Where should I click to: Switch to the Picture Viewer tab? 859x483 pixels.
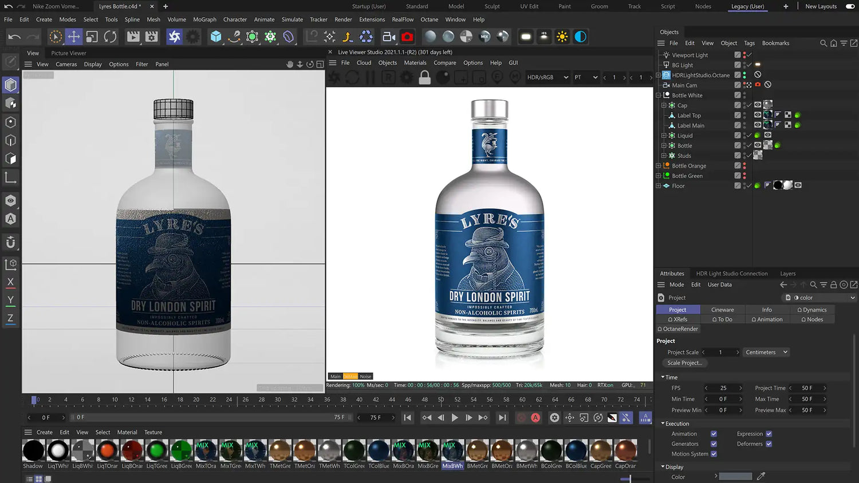click(x=69, y=53)
